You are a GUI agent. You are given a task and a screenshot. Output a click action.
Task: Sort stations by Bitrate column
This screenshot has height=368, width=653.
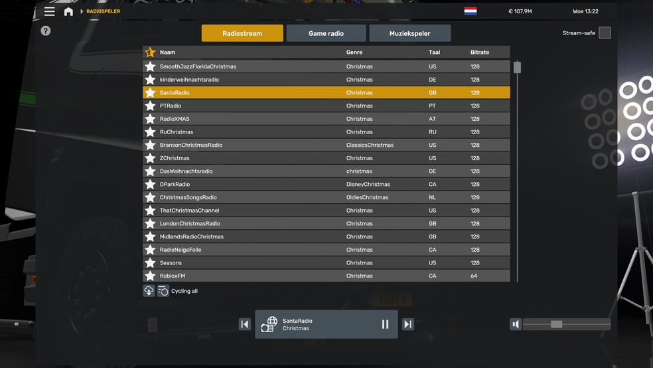coord(480,52)
